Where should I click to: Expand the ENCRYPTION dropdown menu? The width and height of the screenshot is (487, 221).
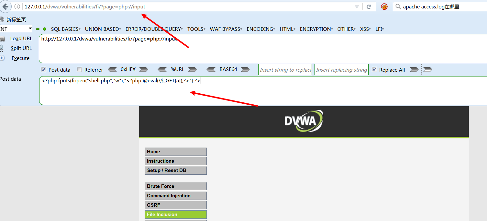(x=316, y=29)
